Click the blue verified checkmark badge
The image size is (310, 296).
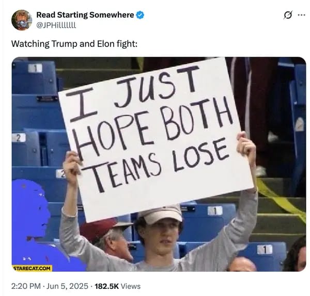(x=140, y=15)
